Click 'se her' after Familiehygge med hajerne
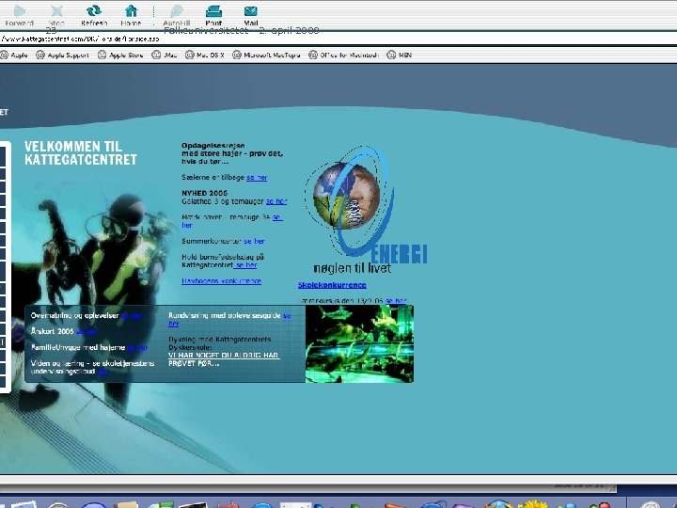 pyautogui.click(x=137, y=348)
